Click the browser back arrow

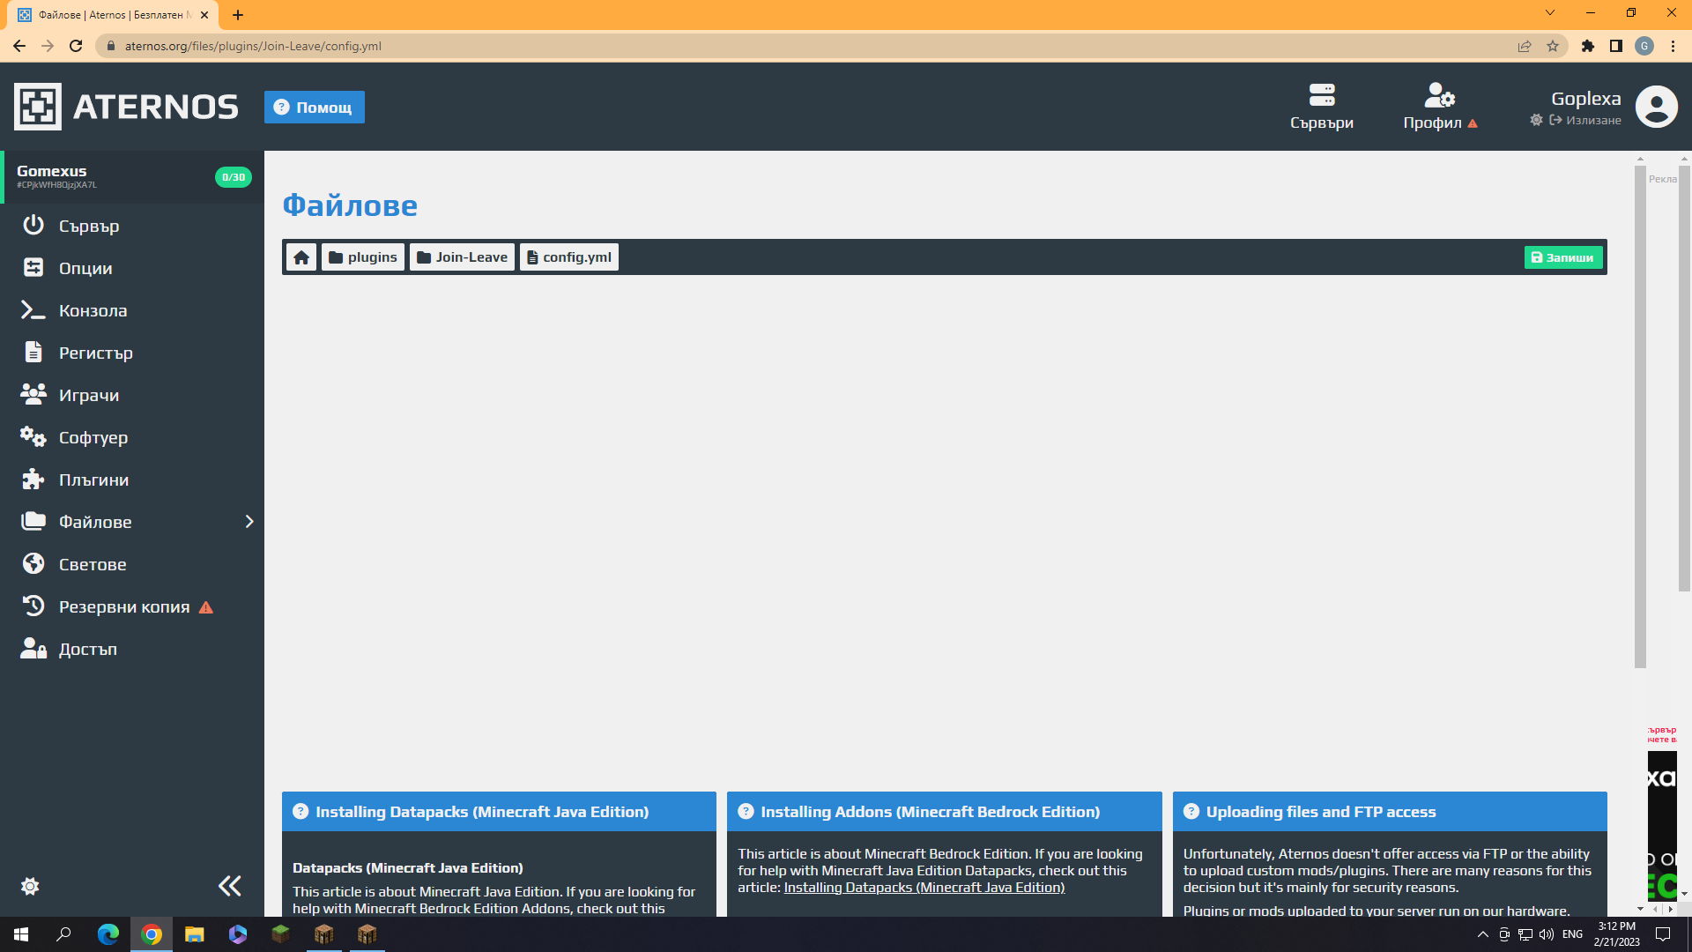point(19,46)
